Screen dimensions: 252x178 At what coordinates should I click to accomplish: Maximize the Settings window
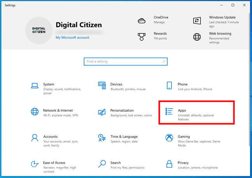(233, 5)
